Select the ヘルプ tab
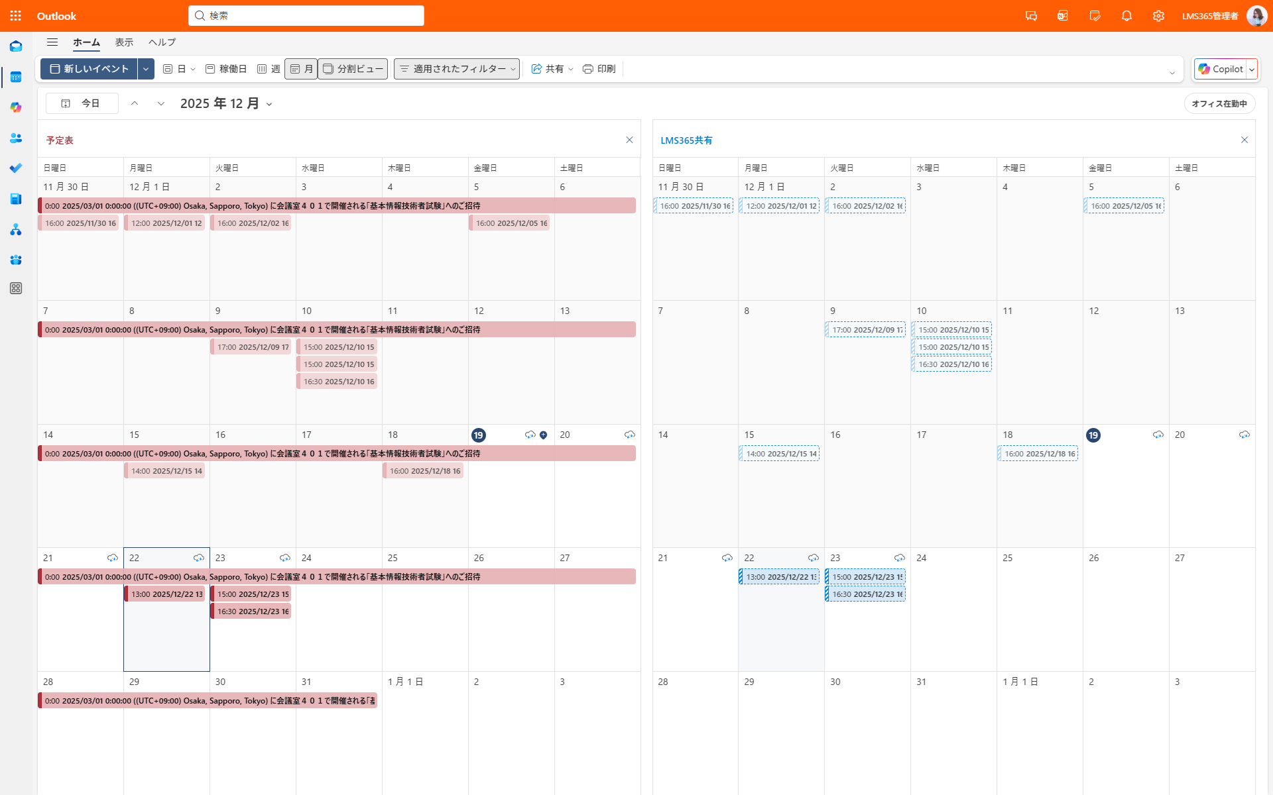 (x=162, y=42)
